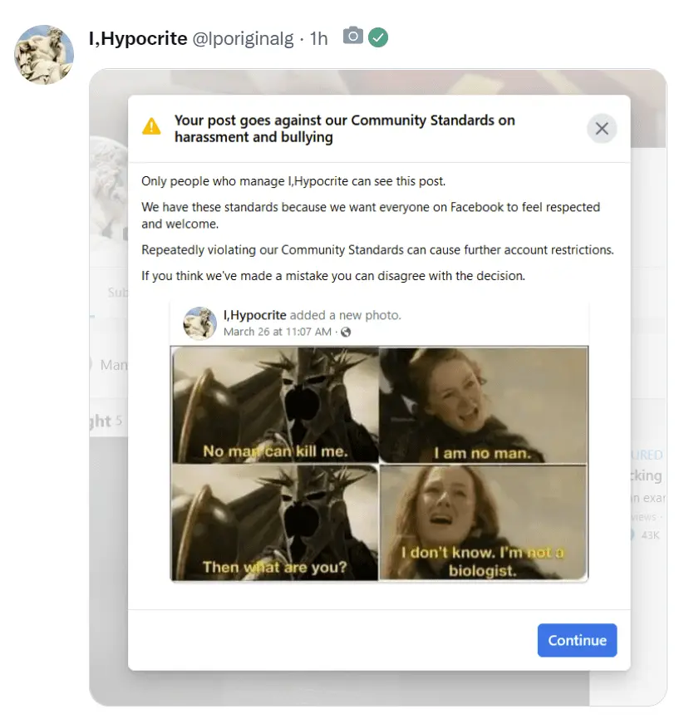Click the 'not a biologist' panel
The height and width of the screenshot is (724, 694).
(483, 522)
